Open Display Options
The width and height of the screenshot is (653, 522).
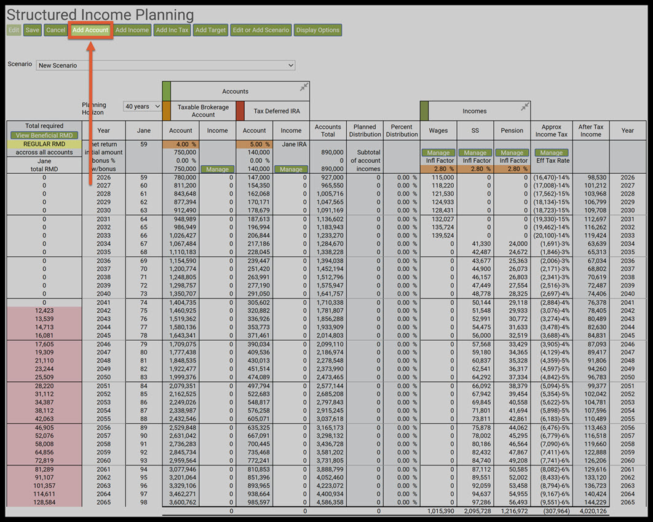[x=318, y=30]
